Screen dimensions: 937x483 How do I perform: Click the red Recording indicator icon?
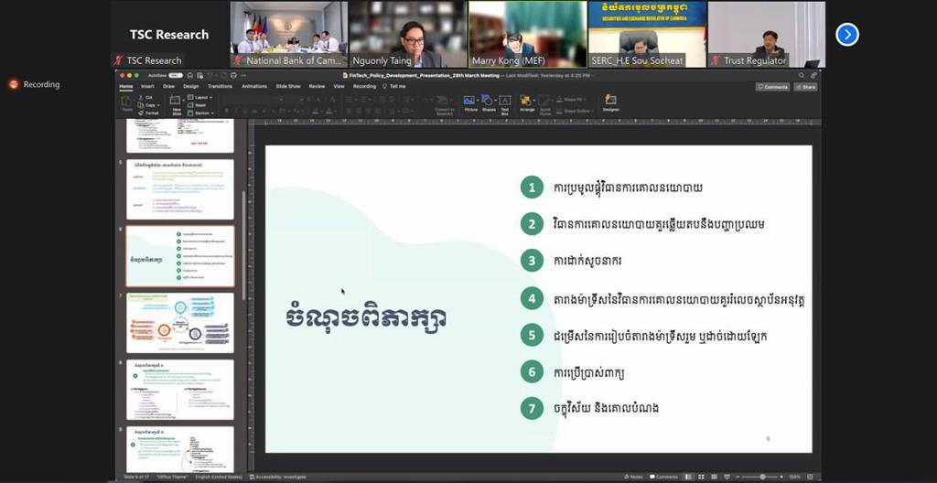(x=14, y=84)
